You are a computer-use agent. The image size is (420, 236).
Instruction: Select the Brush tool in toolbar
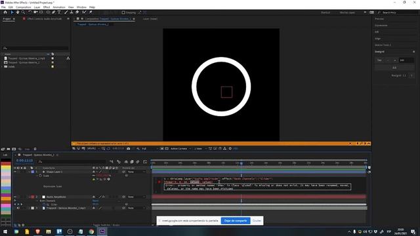[66, 12]
